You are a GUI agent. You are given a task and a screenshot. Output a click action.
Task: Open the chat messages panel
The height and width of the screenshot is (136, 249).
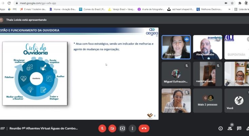point(239,129)
